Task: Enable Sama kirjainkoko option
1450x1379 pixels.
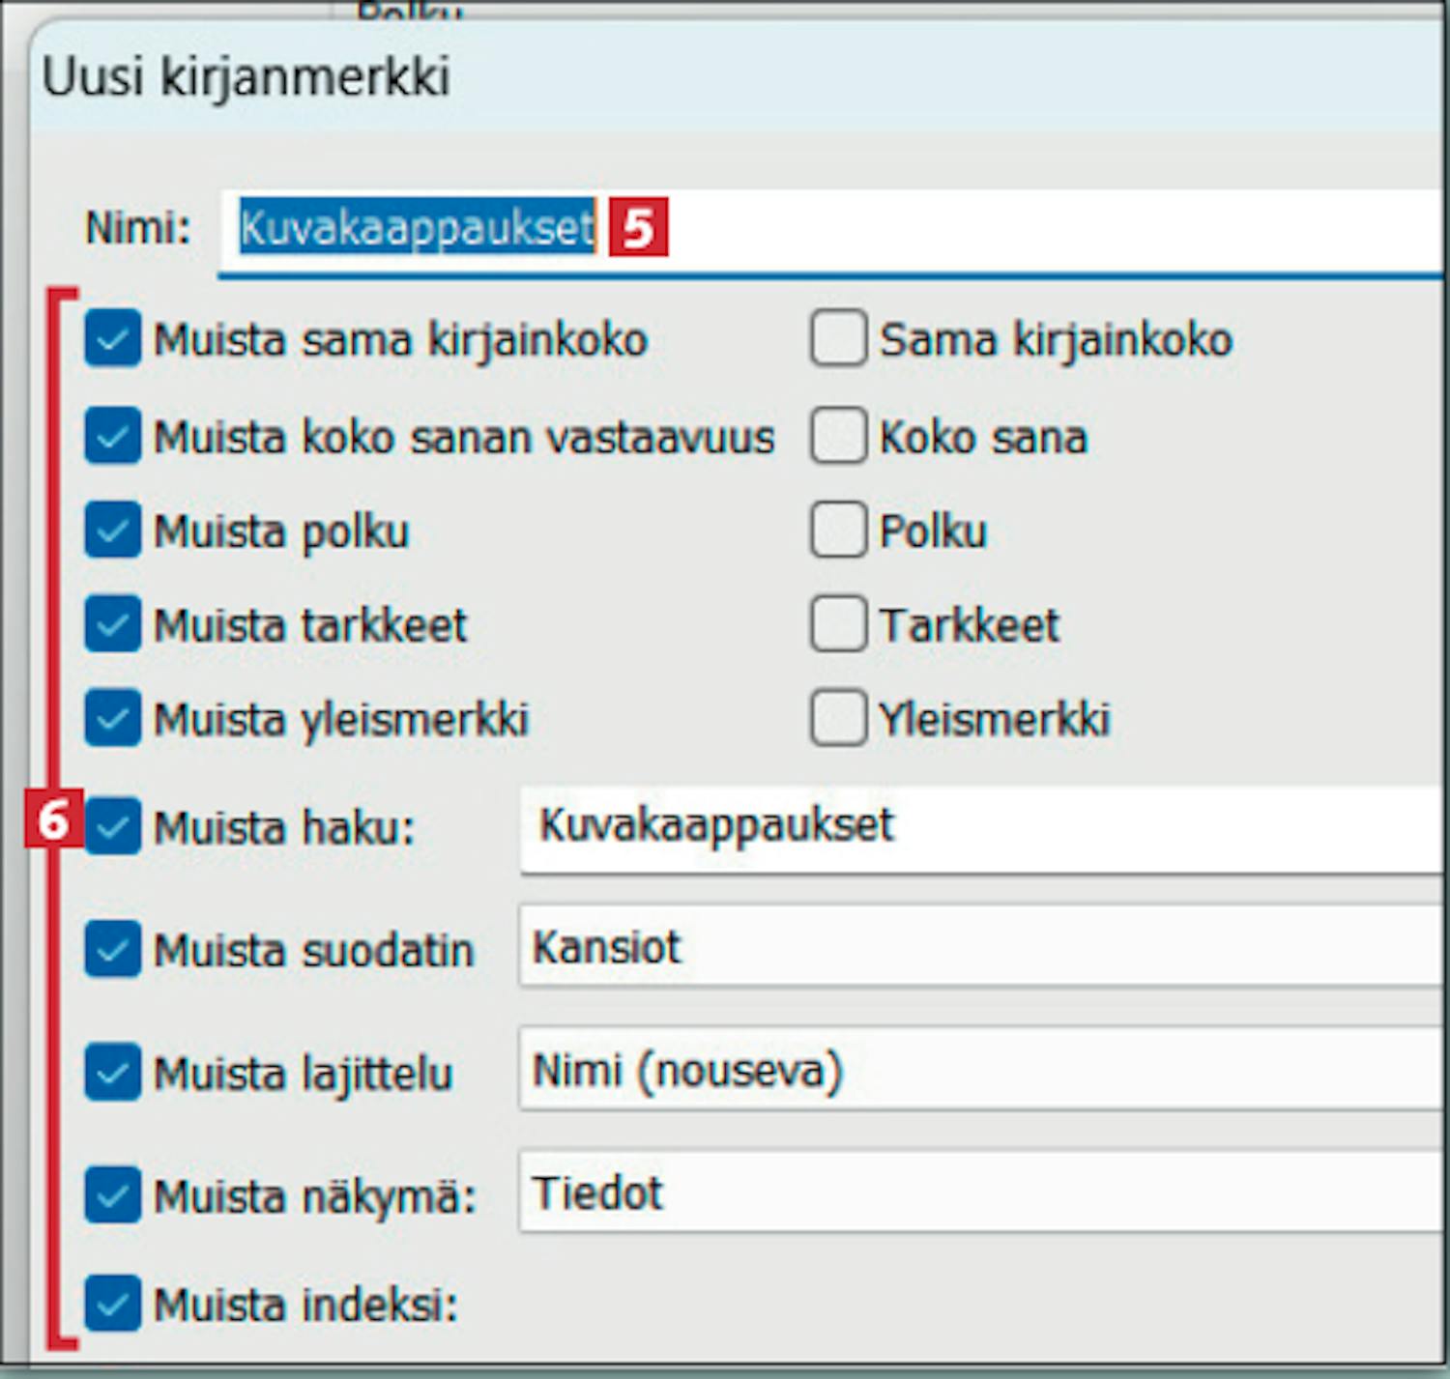Action: point(837,339)
